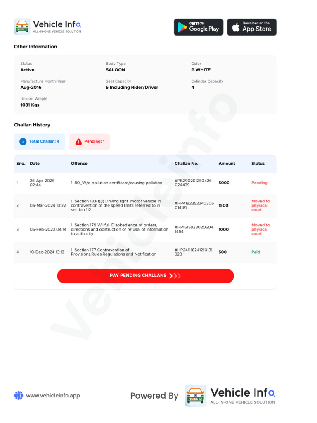Click the footer Vehicle Info car logo
317x423 pixels.
pos(195,396)
